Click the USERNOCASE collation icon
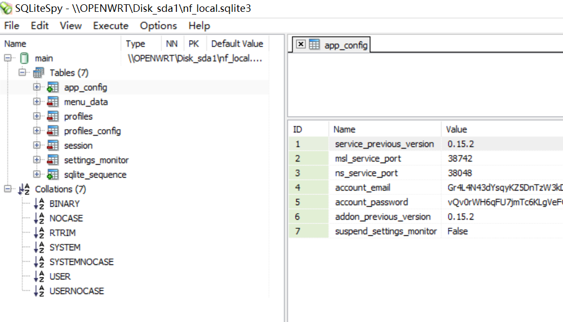Viewport: 563px width, 322px height. coord(39,291)
